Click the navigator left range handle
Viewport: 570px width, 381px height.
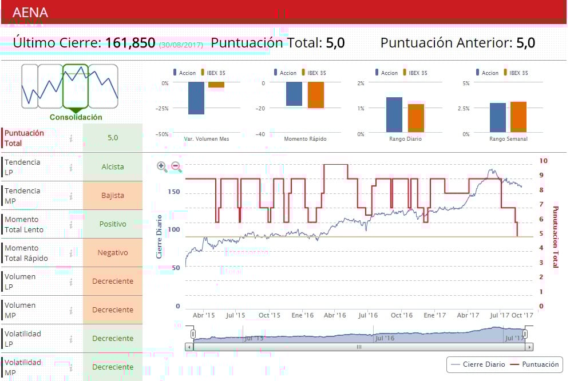click(x=193, y=334)
